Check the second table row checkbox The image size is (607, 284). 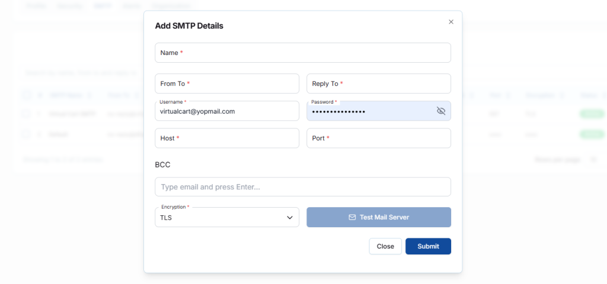click(26, 134)
